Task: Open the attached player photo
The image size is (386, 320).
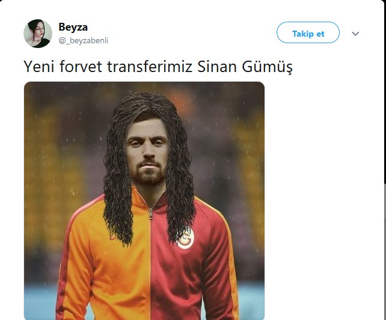Action: [x=144, y=201]
